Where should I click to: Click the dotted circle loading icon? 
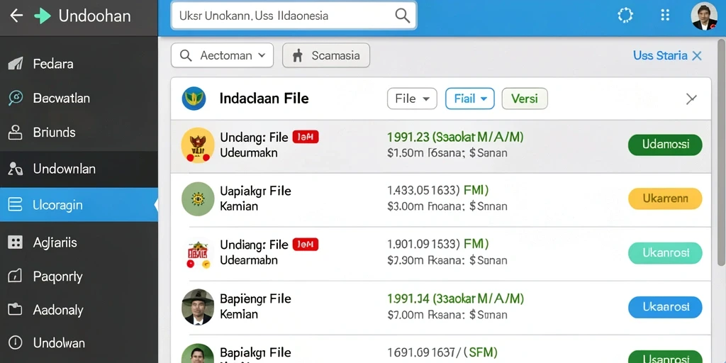coord(625,16)
